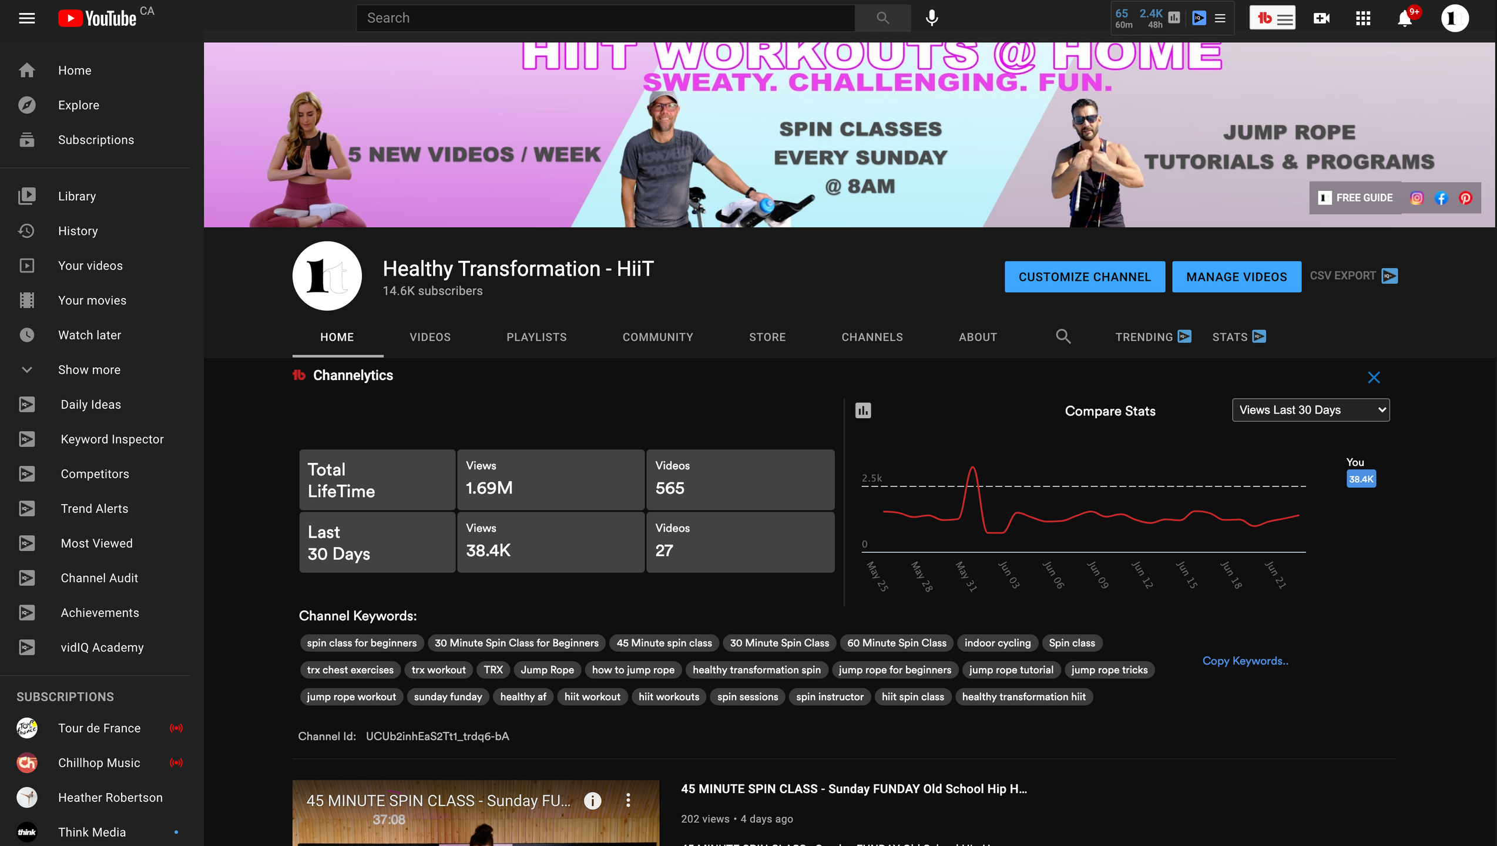Switch to the Community tab

pyautogui.click(x=657, y=337)
